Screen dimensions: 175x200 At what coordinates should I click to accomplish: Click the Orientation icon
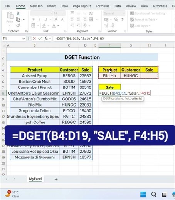tap(85, 25)
